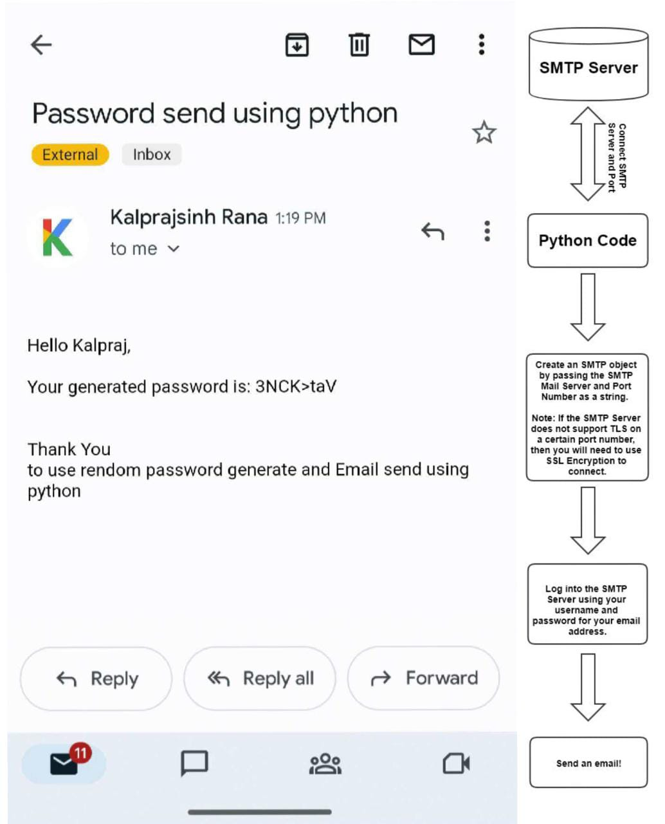The height and width of the screenshot is (824, 665).
Task: Expand the 'to me' recipient details
Action: point(145,248)
